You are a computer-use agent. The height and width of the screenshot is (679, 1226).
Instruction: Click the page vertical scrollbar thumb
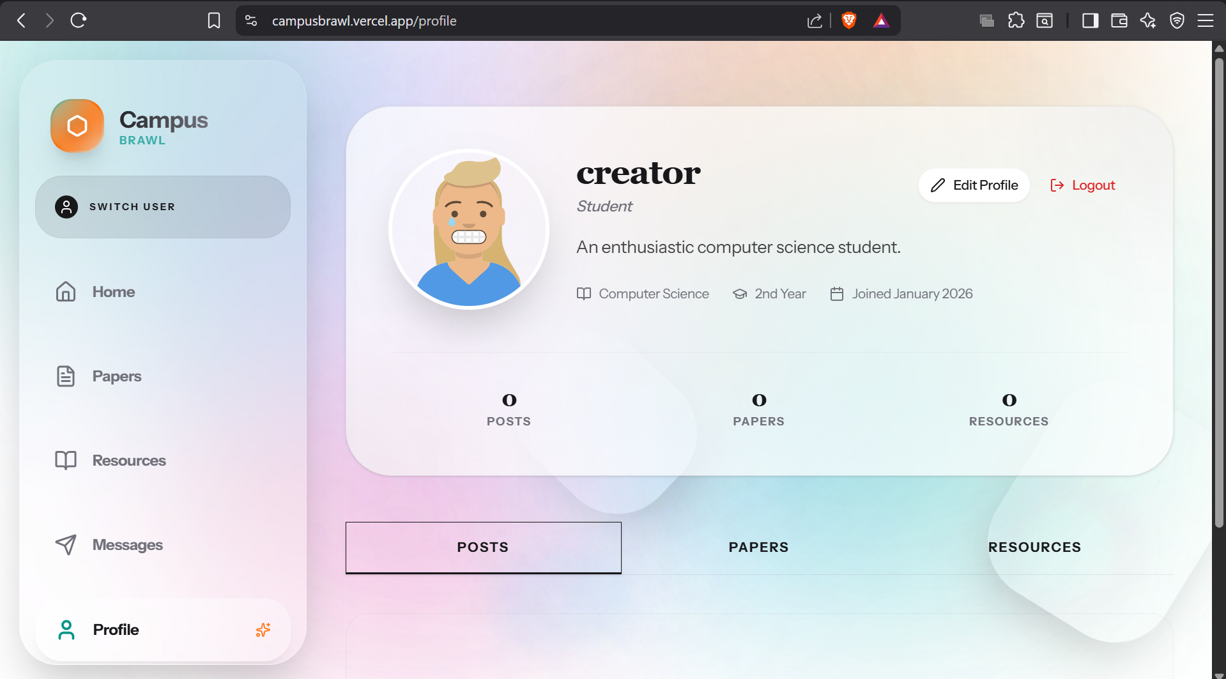click(1219, 293)
